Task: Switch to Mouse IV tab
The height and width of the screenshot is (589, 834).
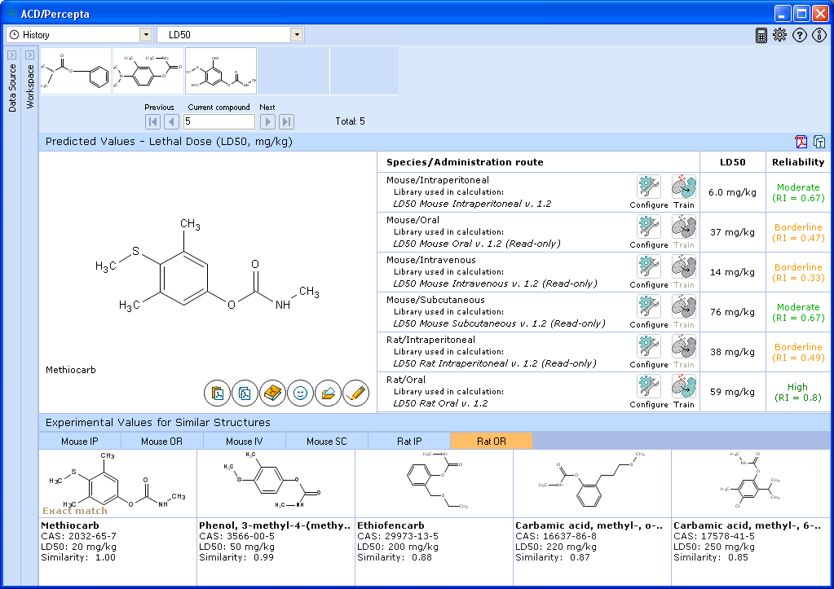Action: pos(244,442)
